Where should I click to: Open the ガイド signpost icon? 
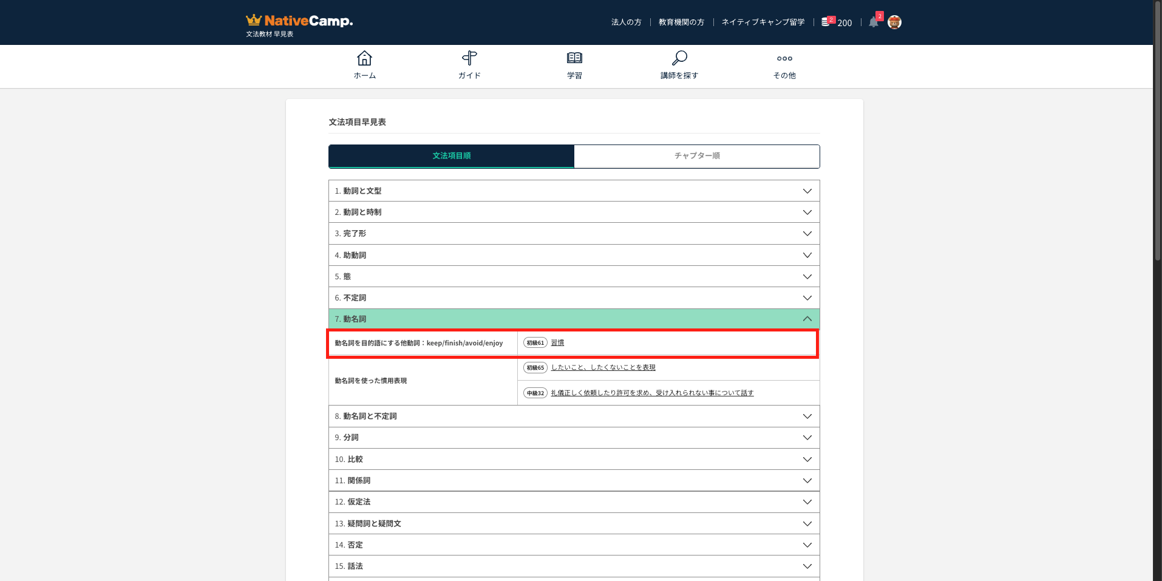click(x=469, y=58)
